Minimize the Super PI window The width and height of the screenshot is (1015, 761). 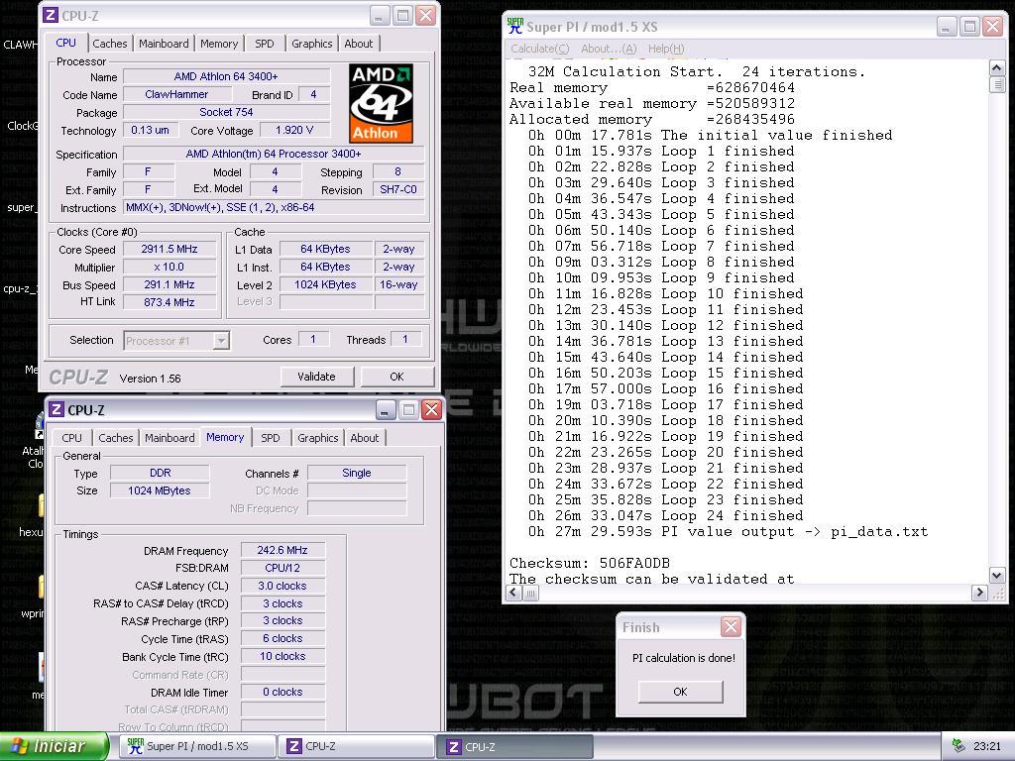[947, 27]
